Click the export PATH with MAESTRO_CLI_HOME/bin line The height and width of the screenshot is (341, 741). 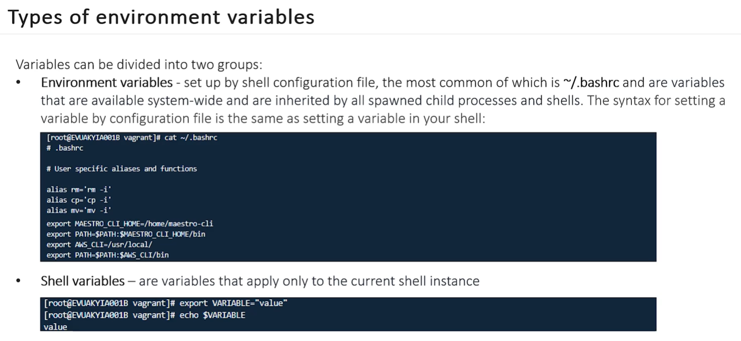[126, 234]
